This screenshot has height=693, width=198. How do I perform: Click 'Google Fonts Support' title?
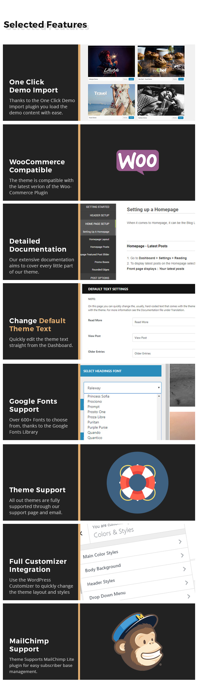pyautogui.click(x=33, y=405)
